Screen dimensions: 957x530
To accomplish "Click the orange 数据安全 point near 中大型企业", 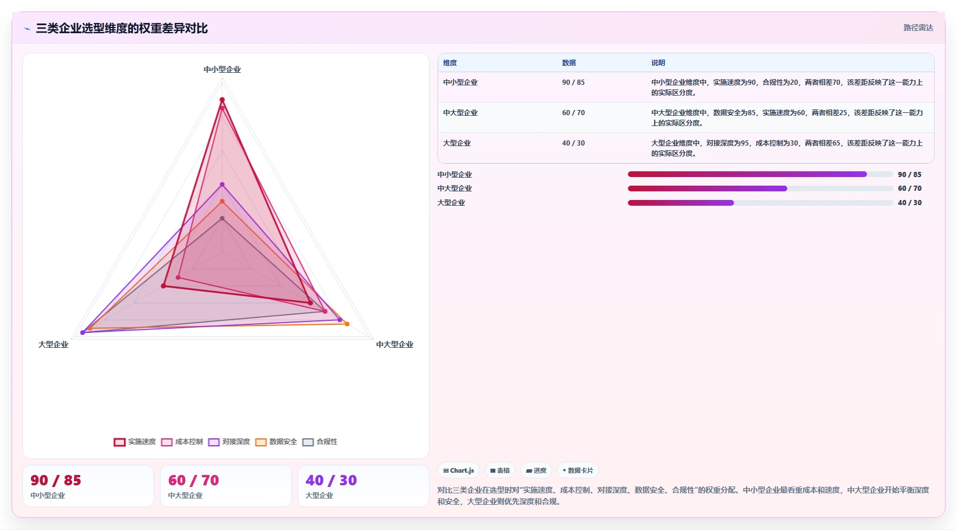I will pyautogui.click(x=347, y=324).
